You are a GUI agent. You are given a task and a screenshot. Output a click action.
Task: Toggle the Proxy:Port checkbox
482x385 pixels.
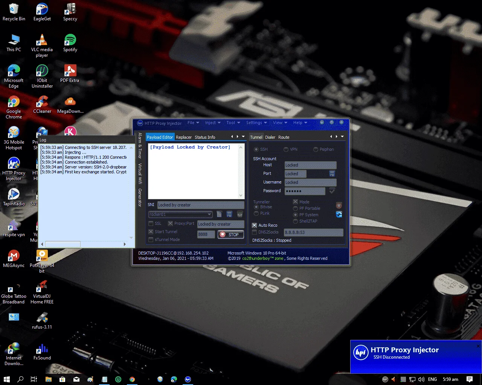pyautogui.click(x=170, y=223)
